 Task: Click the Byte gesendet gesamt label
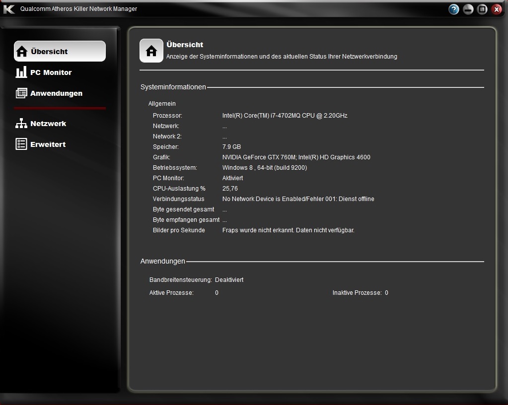click(x=183, y=209)
